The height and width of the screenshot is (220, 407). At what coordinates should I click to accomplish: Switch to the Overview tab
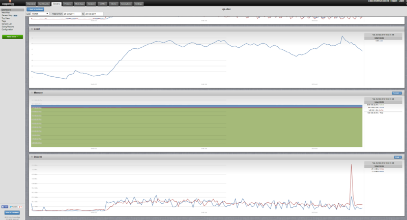[x=31, y=4]
